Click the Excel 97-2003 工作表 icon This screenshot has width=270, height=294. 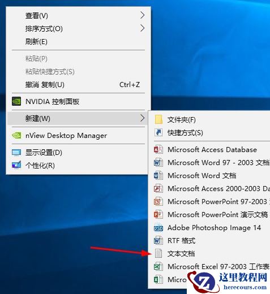click(158, 267)
